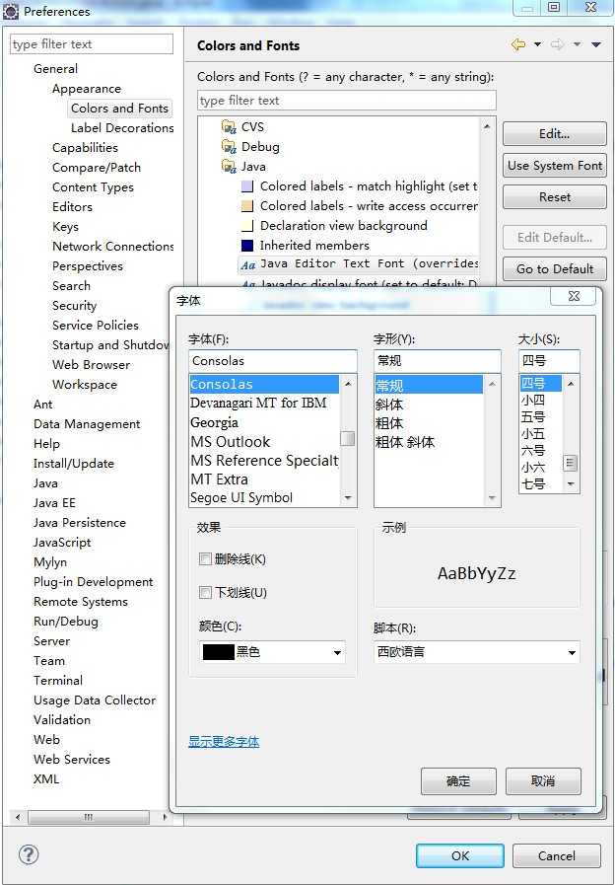Click the write access occurrences color swatch

point(247,206)
